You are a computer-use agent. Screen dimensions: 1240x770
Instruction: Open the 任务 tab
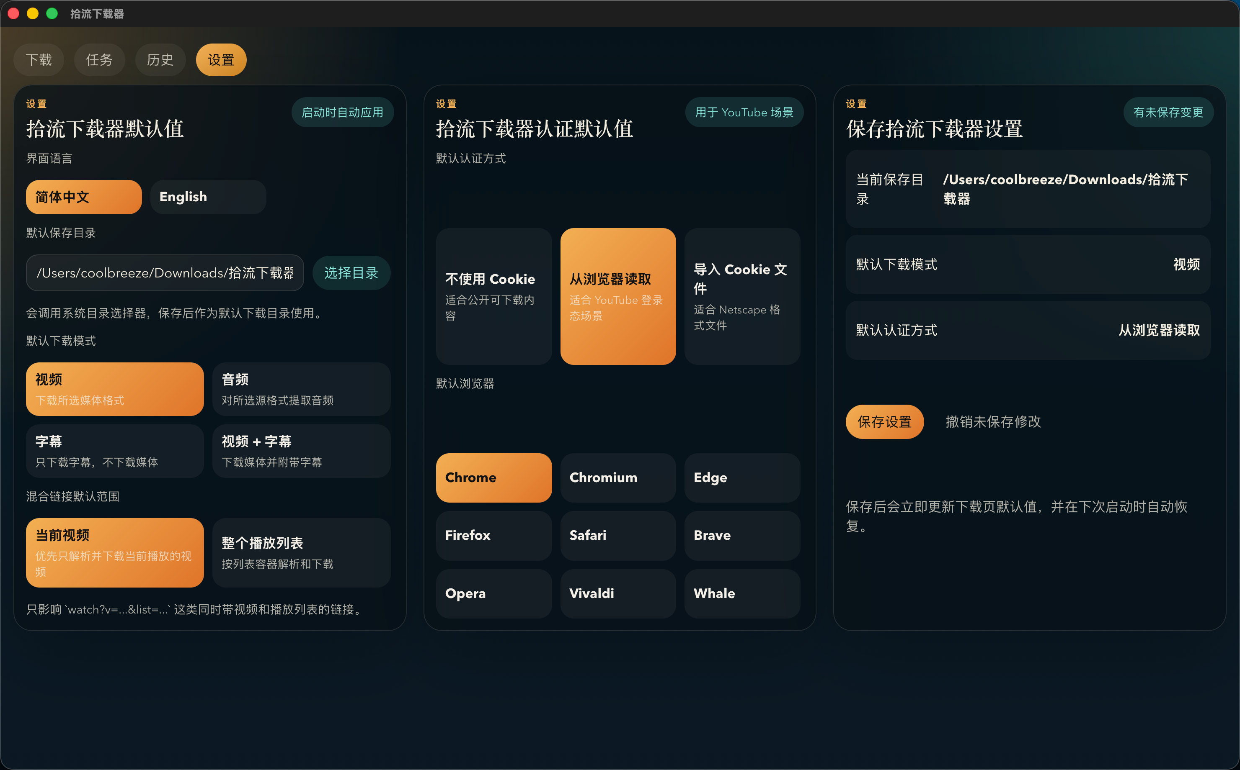point(99,59)
